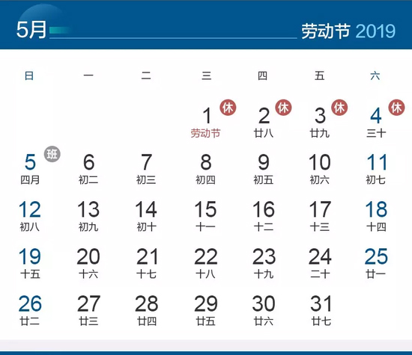This screenshot has width=412, height=355.
Task: Select date 22 with lunar 十八
Action: click(x=206, y=263)
